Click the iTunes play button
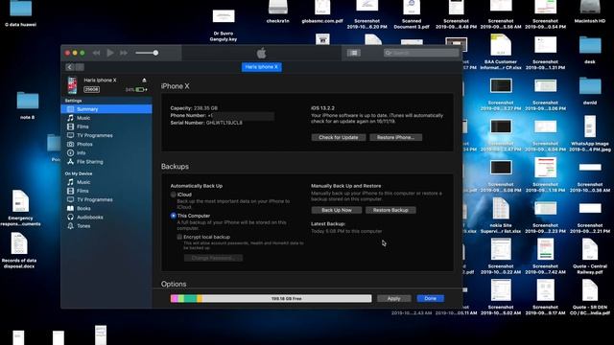The height and width of the screenshot is (345, 614). pyautogui.click(x=110, y=53)
